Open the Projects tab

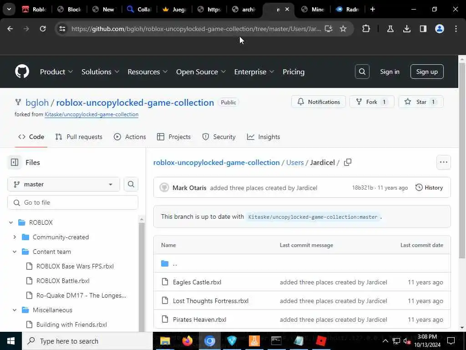pyautogui.click(x=174, y=137)
